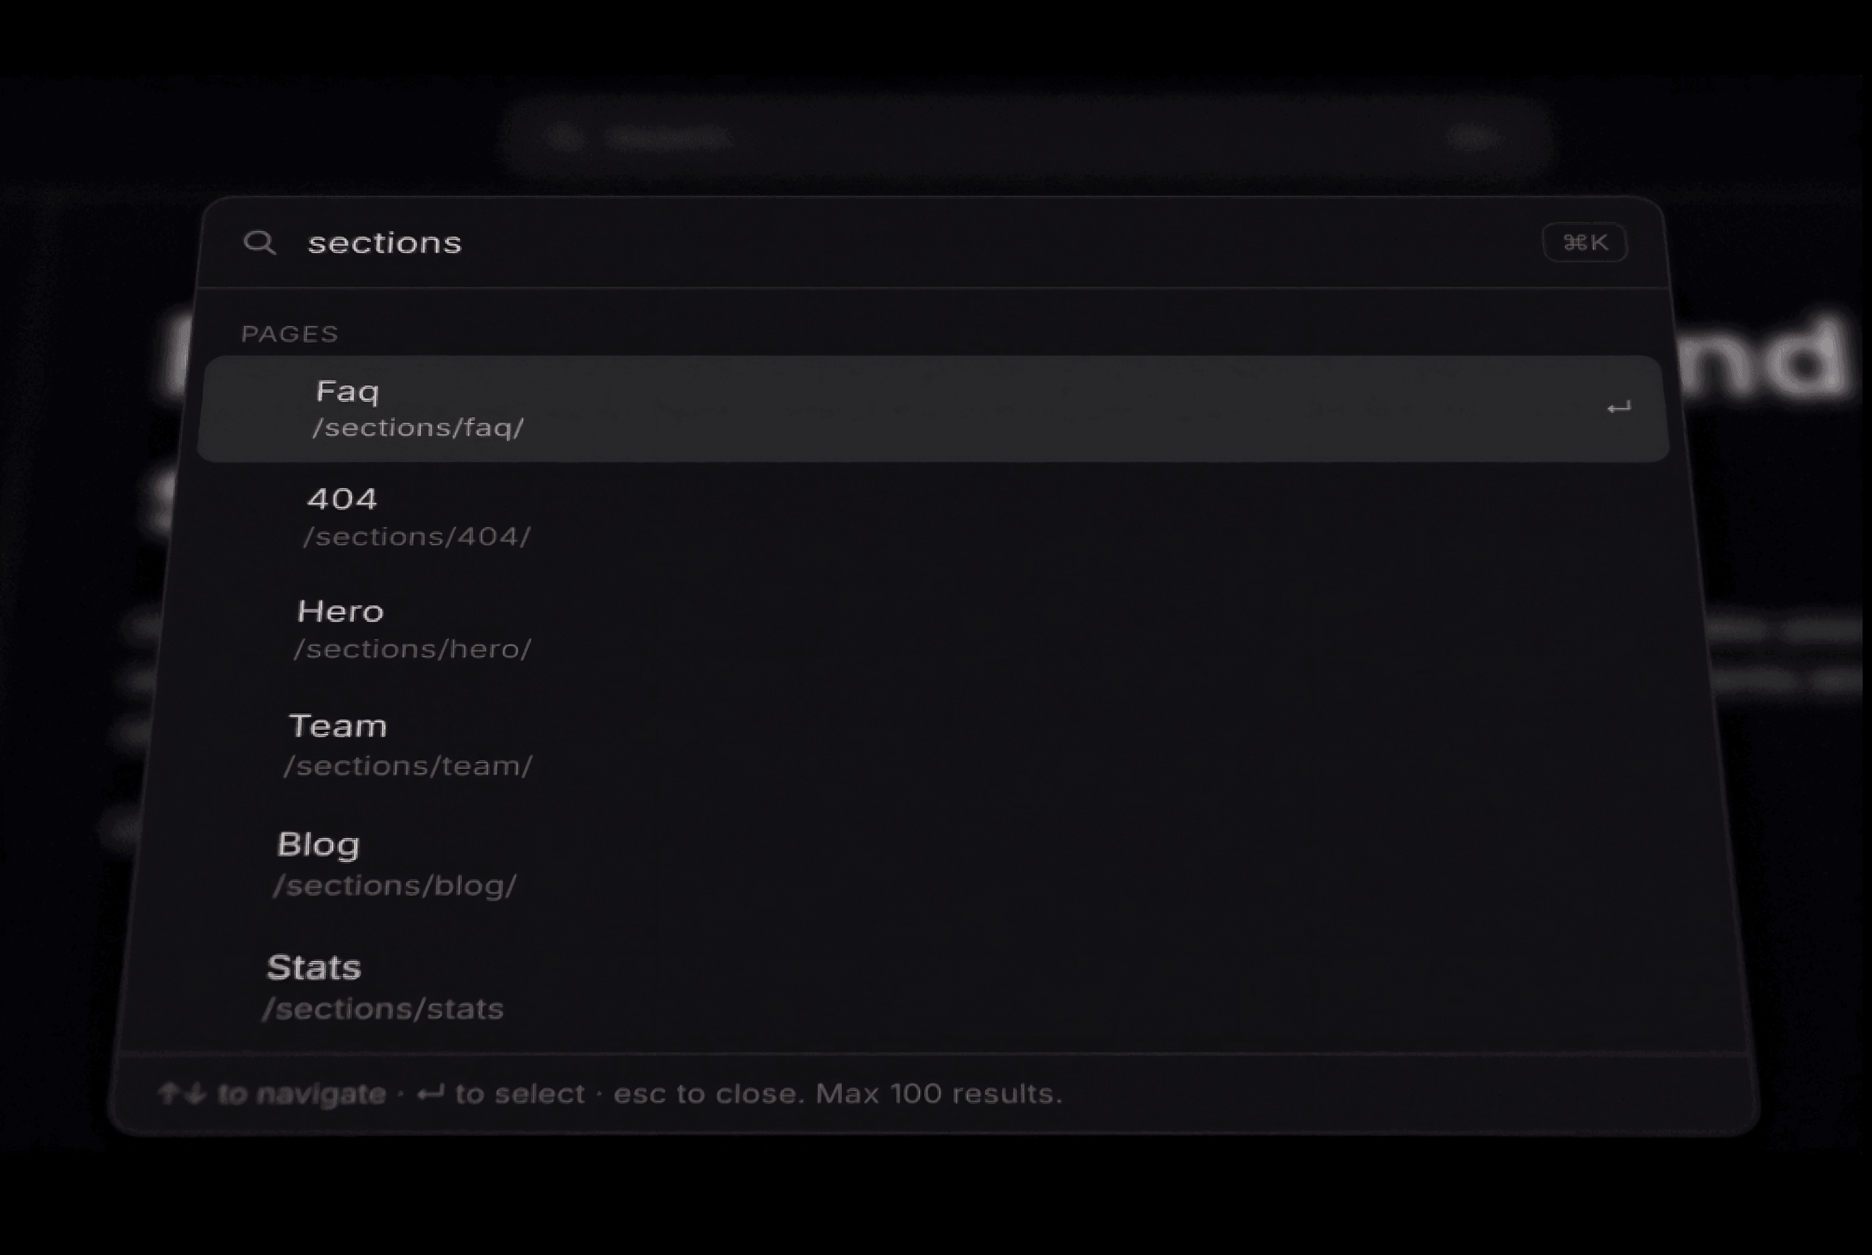Select the Faq page result

[934, 409]
